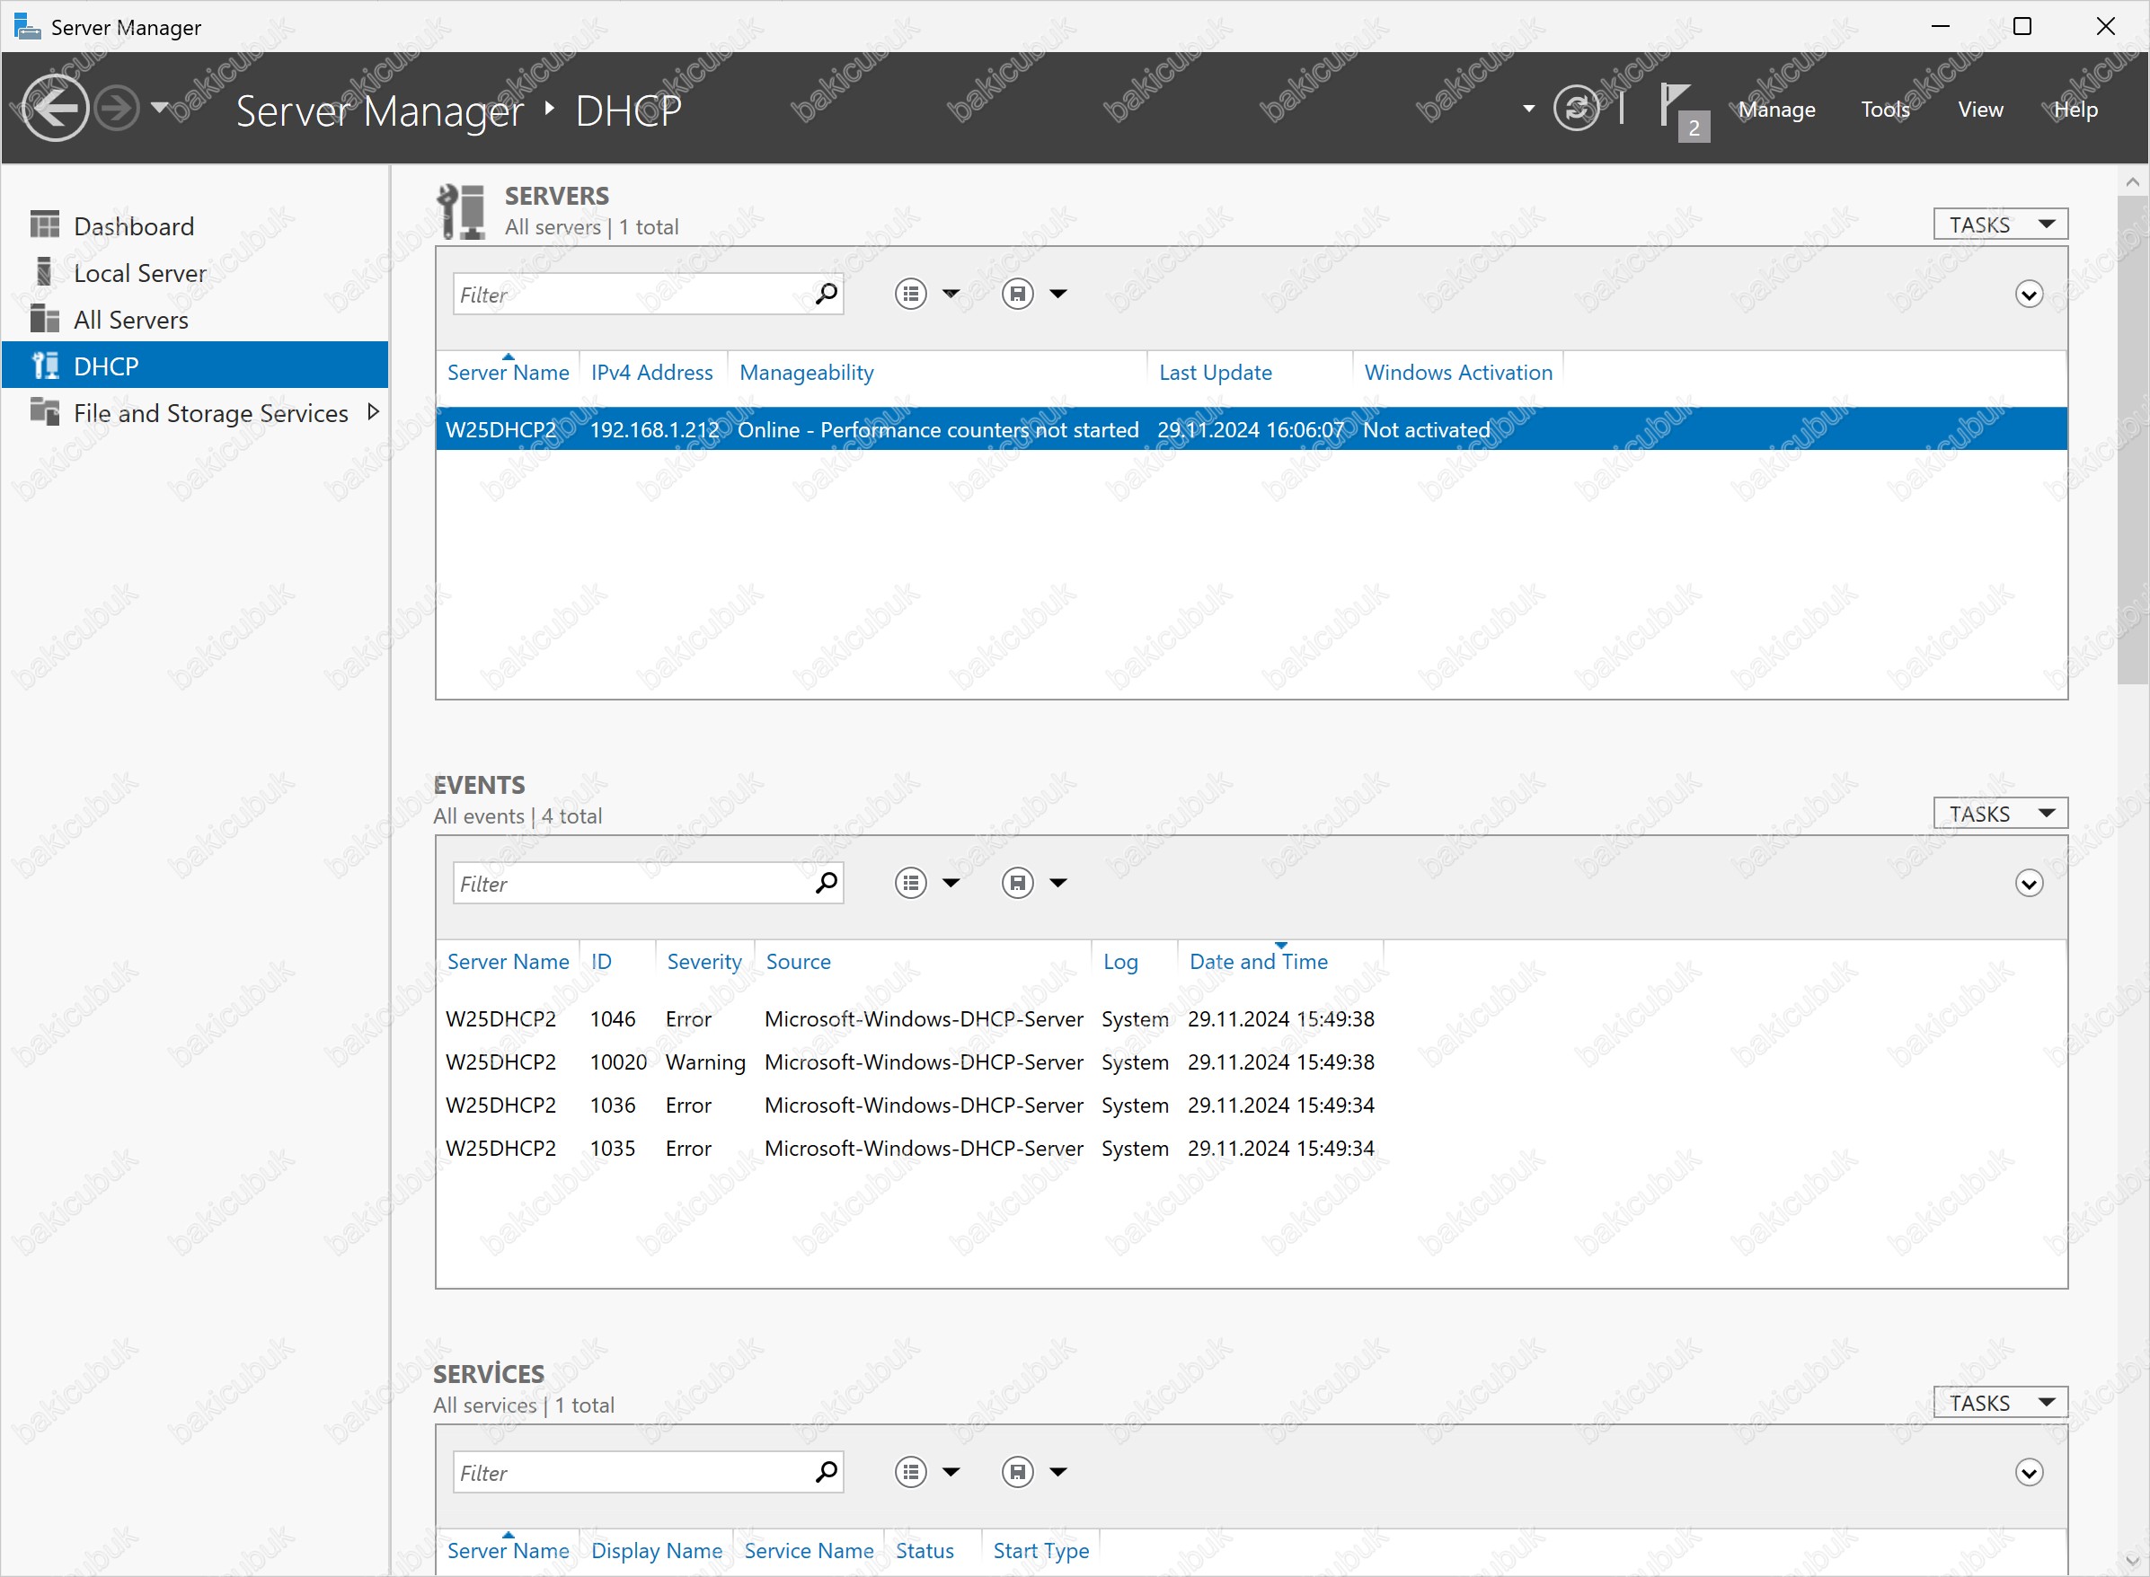Select event 1046 Error row

(x=1252, y=1018)
